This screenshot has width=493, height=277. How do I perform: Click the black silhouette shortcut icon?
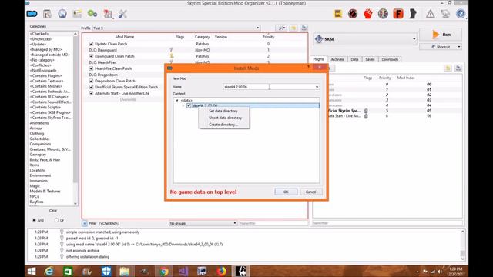[413, 14]
